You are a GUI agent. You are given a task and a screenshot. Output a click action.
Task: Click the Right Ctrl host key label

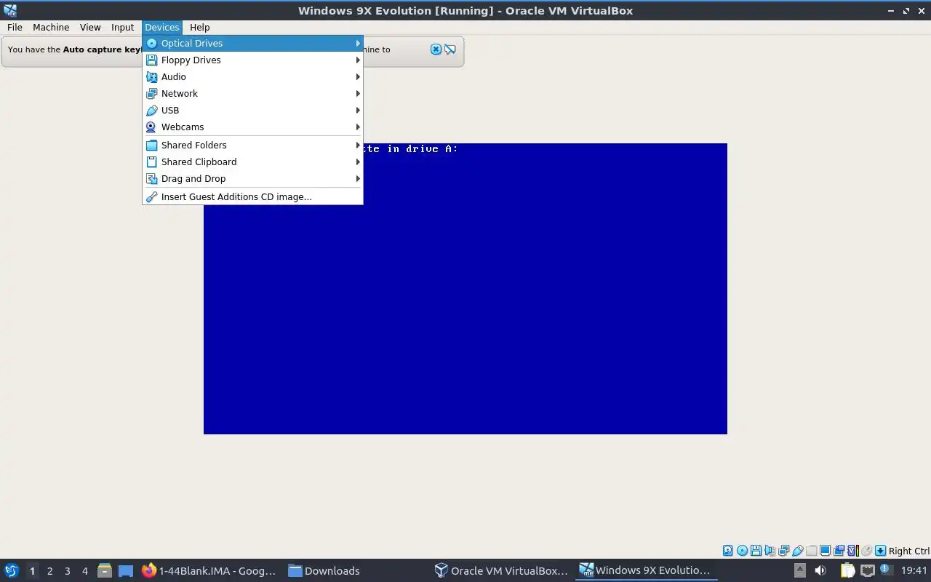(x=909, y=551)
